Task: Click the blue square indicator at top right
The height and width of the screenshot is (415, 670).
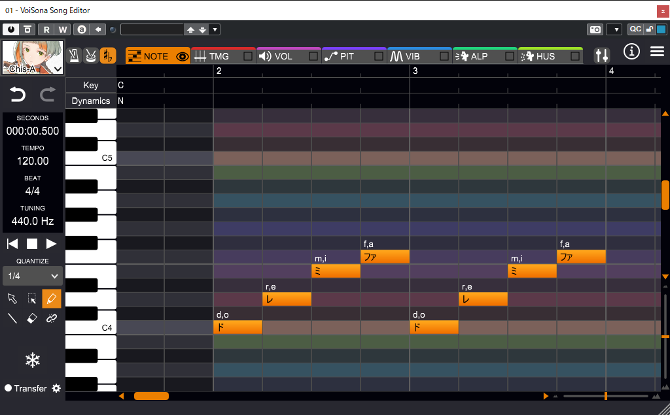Action: 661,29
